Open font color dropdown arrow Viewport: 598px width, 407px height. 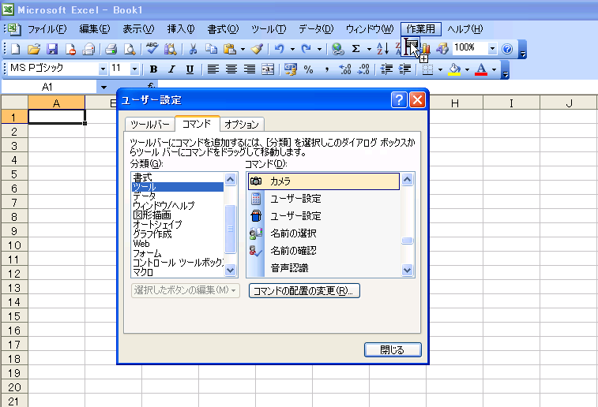tap(495, 69)
